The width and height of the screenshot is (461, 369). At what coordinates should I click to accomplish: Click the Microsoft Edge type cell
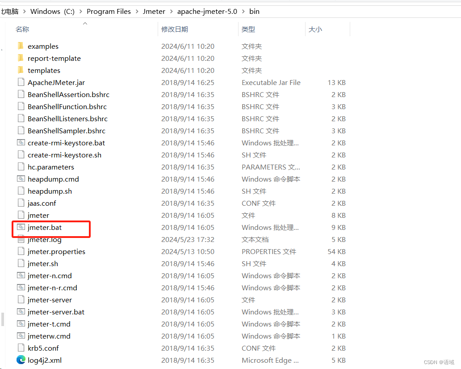tap(270, 360)
